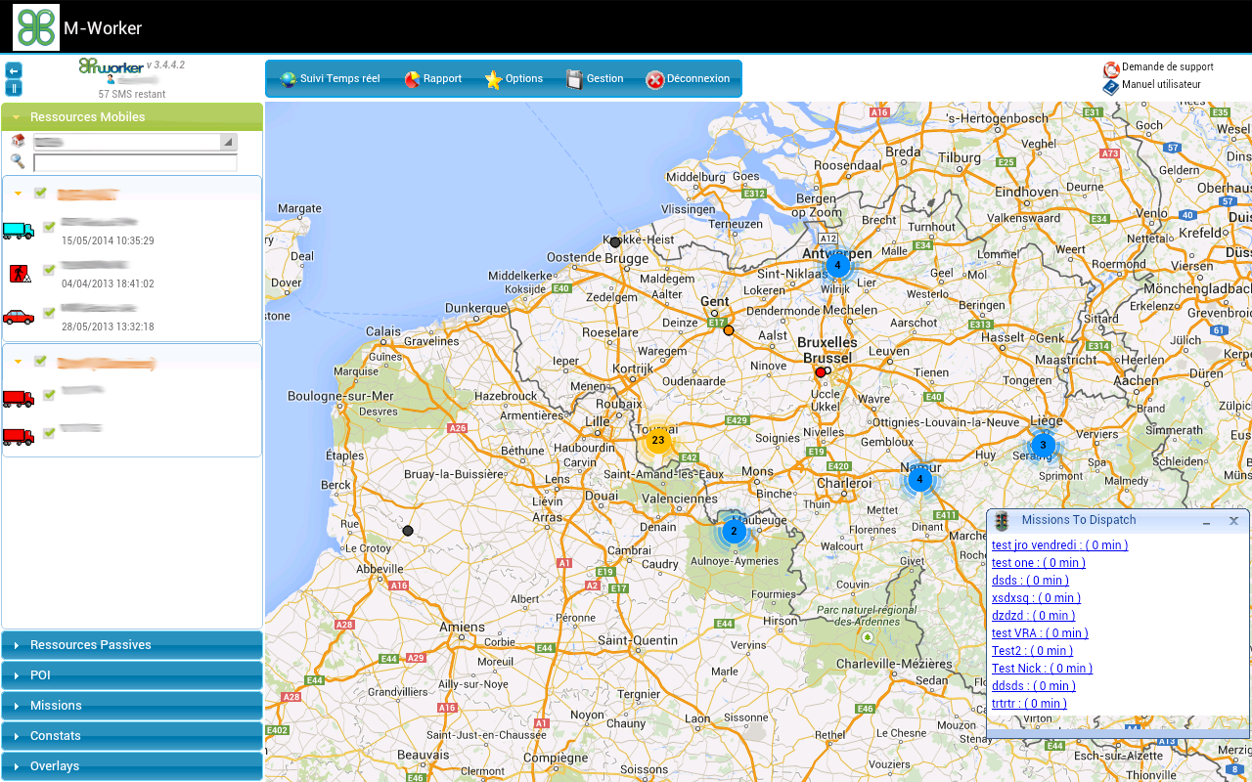Open the Gestion menu
The width and height of the screenshot is (1252, 782).
click(595, 79)
